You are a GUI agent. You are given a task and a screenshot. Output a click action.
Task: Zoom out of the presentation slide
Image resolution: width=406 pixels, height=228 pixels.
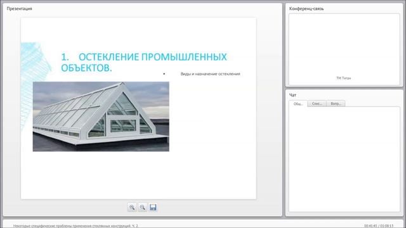(142, 207)
